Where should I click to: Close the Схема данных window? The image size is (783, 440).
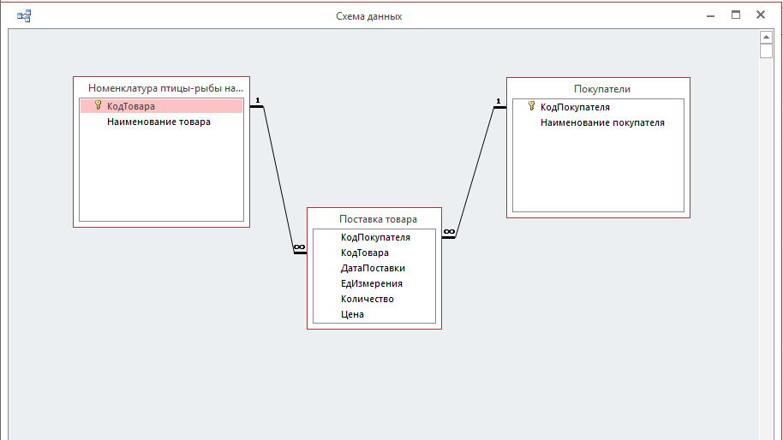point(761,15)
